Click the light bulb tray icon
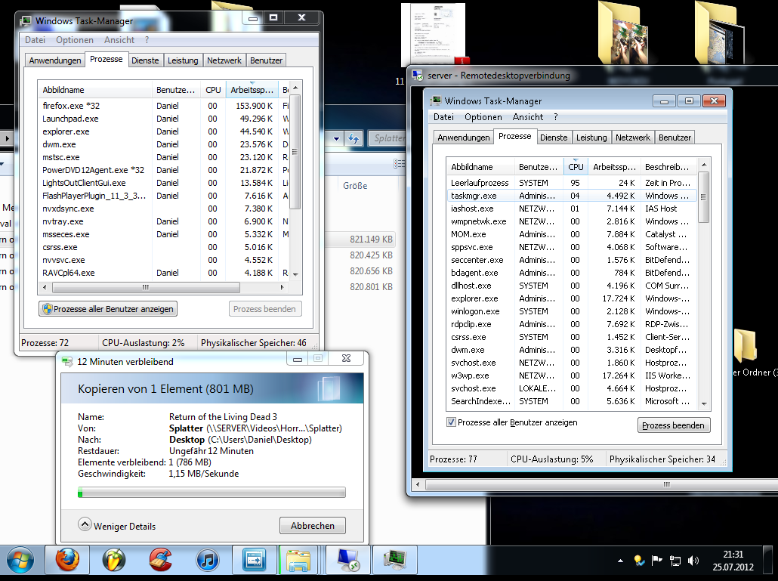 (x=639, y=561)
